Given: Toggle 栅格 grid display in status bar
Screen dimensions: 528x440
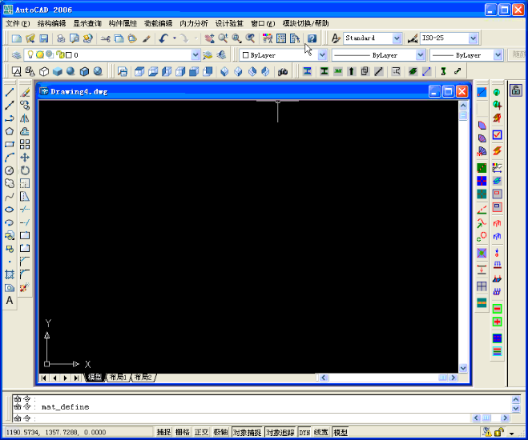Looking at the screenshot, I should [183, 432].
